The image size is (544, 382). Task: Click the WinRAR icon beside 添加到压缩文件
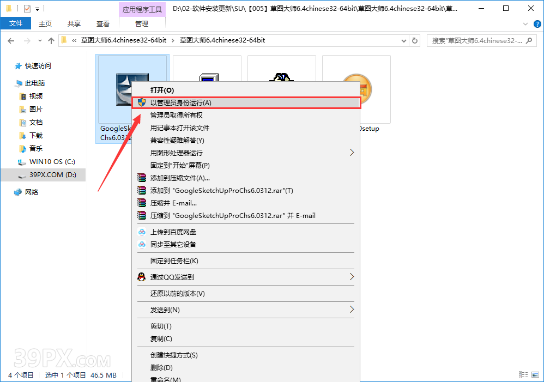pos(141,177)
